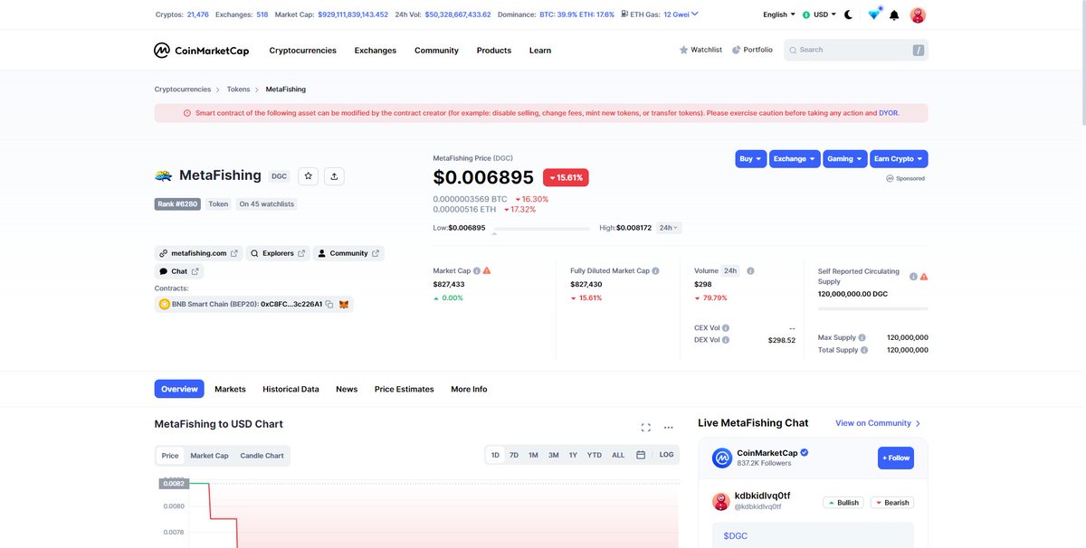The height and width of the screenshot is (548, 1086).
Task: Open the chart more-options menu
Action: [x=669, y=427]
